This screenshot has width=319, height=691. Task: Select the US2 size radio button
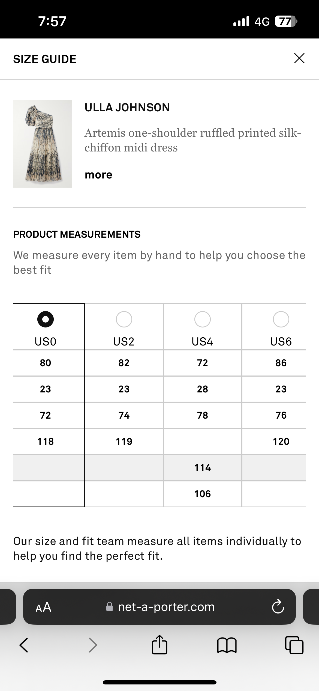click(x=124, y=319)
